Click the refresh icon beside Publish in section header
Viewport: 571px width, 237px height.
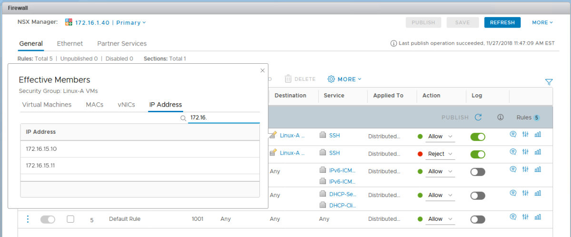tap(478, 117)
